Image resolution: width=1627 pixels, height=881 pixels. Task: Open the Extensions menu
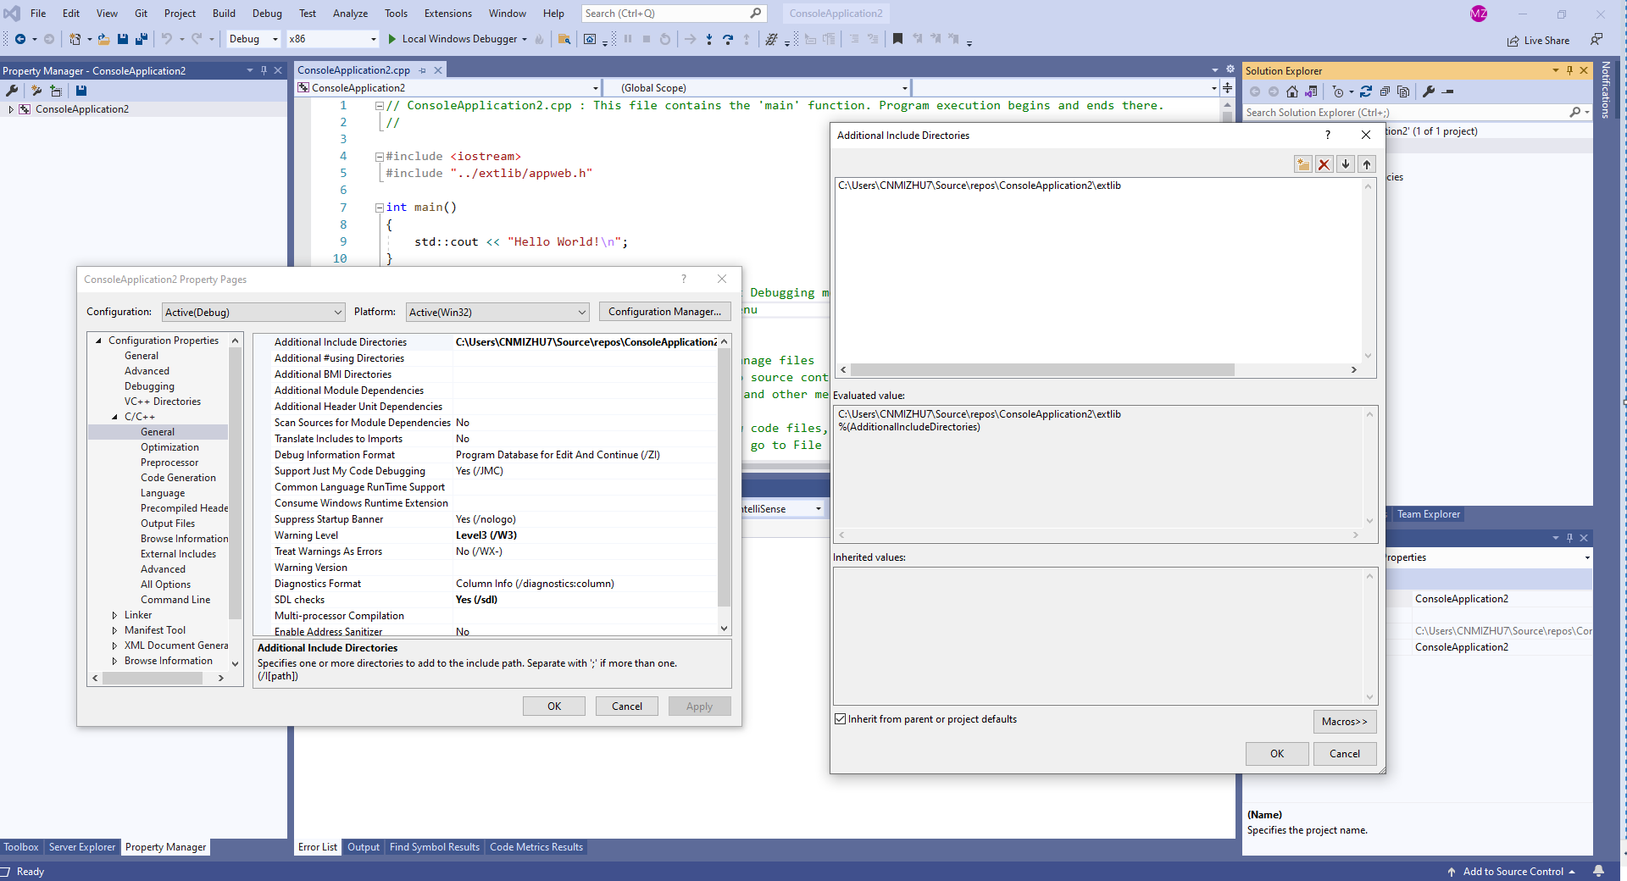(447, 14)
